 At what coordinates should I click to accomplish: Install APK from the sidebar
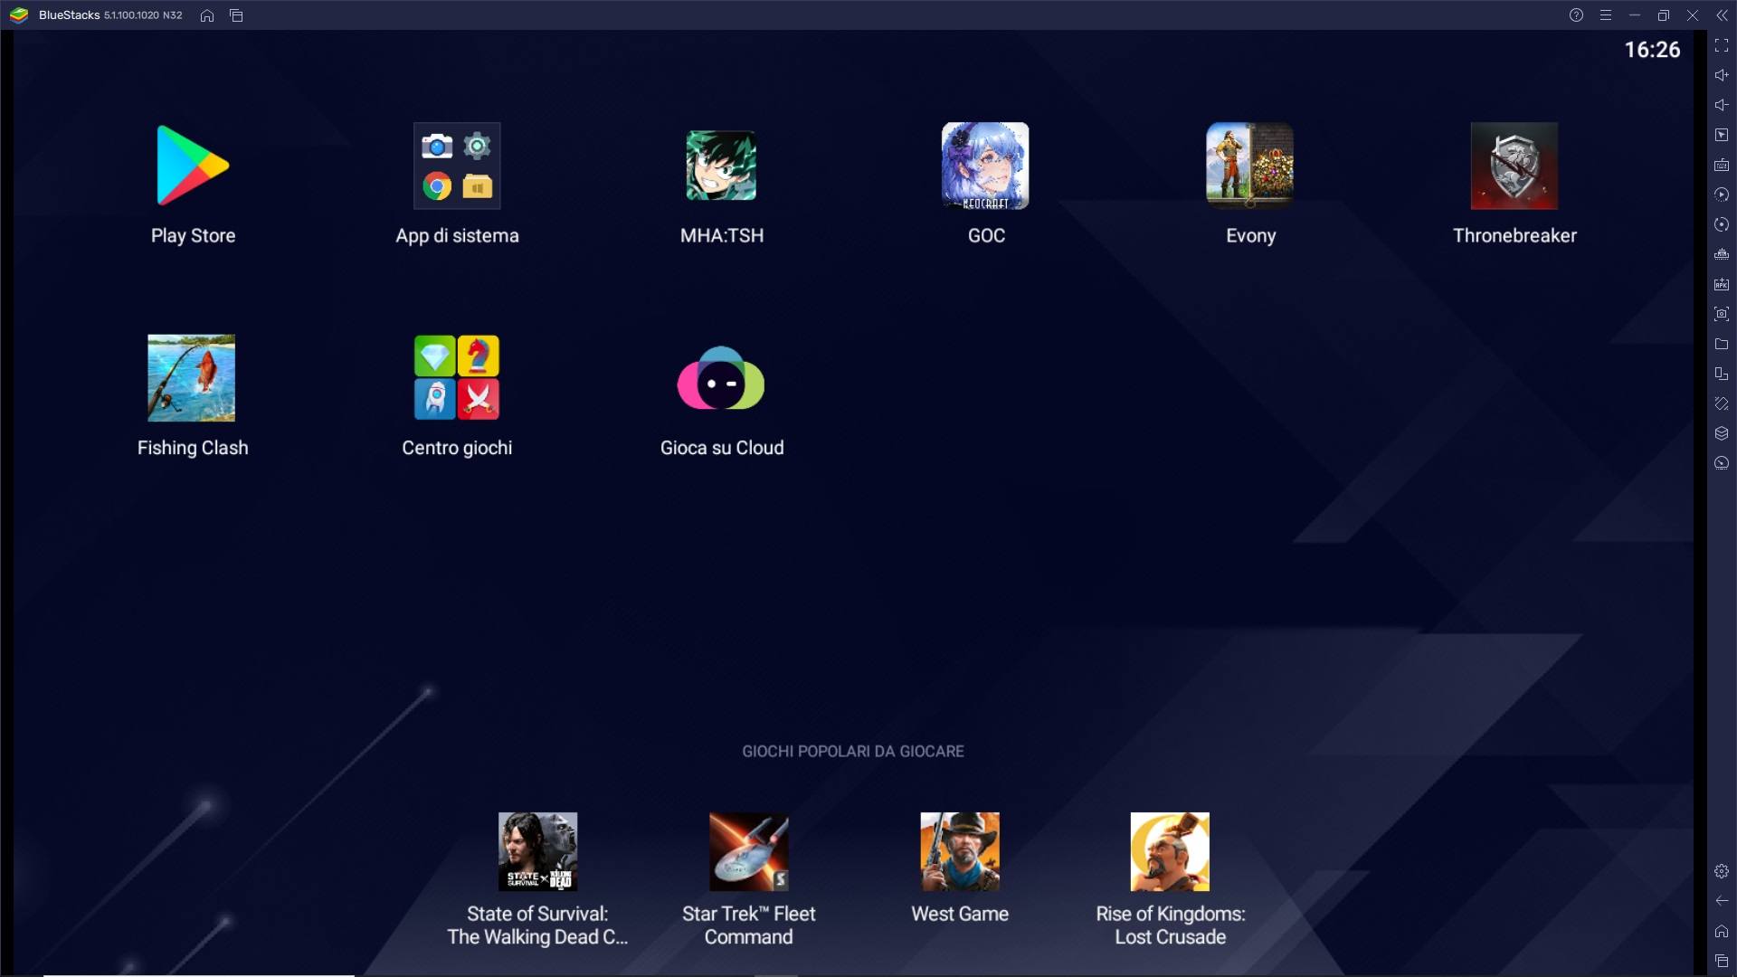point(1722,284)
